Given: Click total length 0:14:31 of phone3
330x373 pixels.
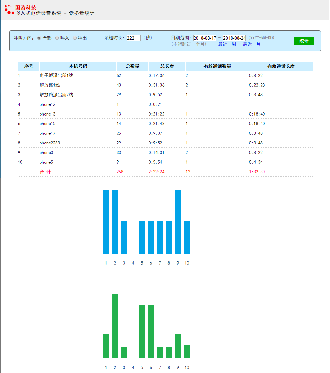Looking at the screenshot, I should point(156,153).
